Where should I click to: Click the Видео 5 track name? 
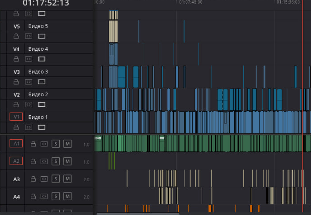tap(38, 26)
